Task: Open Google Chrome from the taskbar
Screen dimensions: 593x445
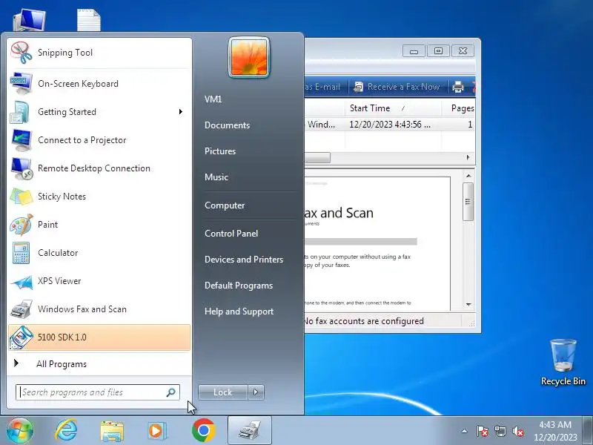Action: pos(203,430)
